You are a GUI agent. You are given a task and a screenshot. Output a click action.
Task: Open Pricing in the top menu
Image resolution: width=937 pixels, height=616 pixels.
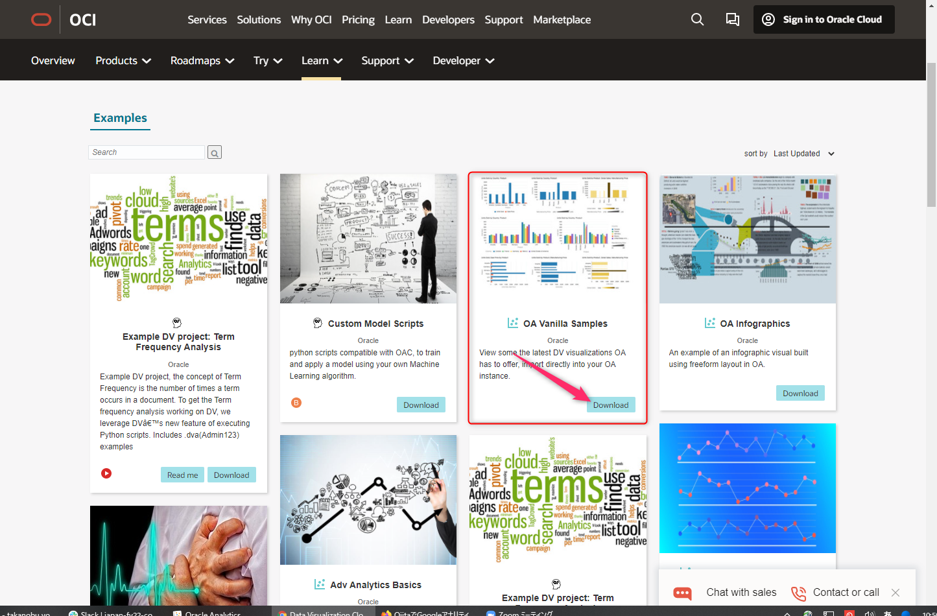click(x=358, y=19)
